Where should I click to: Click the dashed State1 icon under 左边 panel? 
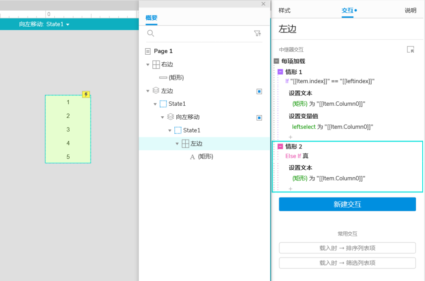click(x=163, y=104)
